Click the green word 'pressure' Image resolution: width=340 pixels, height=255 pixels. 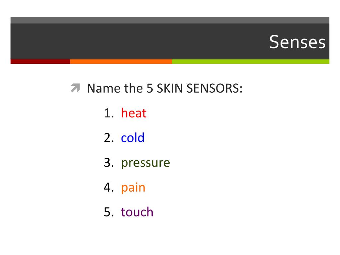[x=145, y=163]
